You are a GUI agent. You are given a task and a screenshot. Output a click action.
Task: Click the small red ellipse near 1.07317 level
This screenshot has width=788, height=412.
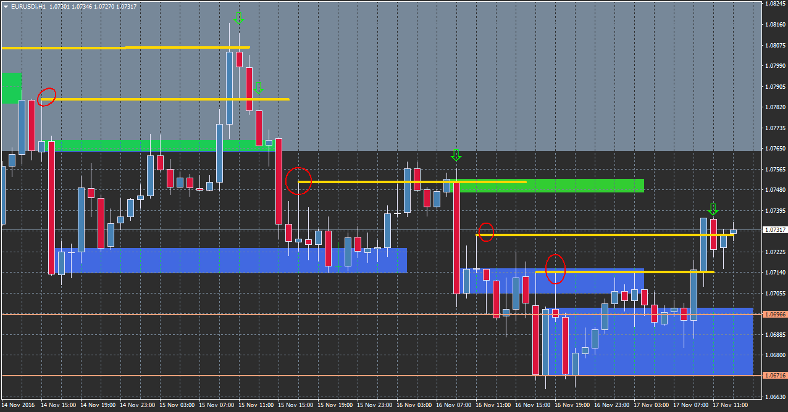point(486,232)
